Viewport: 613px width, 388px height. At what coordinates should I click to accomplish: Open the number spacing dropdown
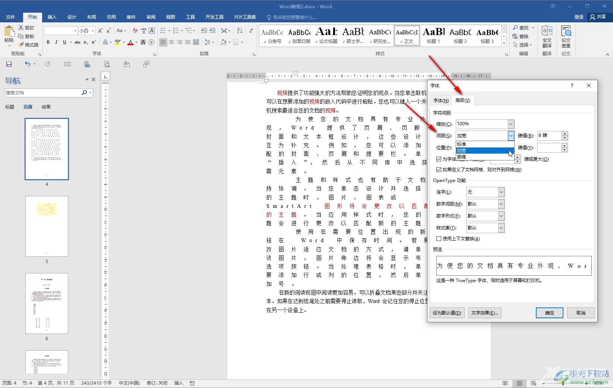pyautogui.click(x=501, y=204)
